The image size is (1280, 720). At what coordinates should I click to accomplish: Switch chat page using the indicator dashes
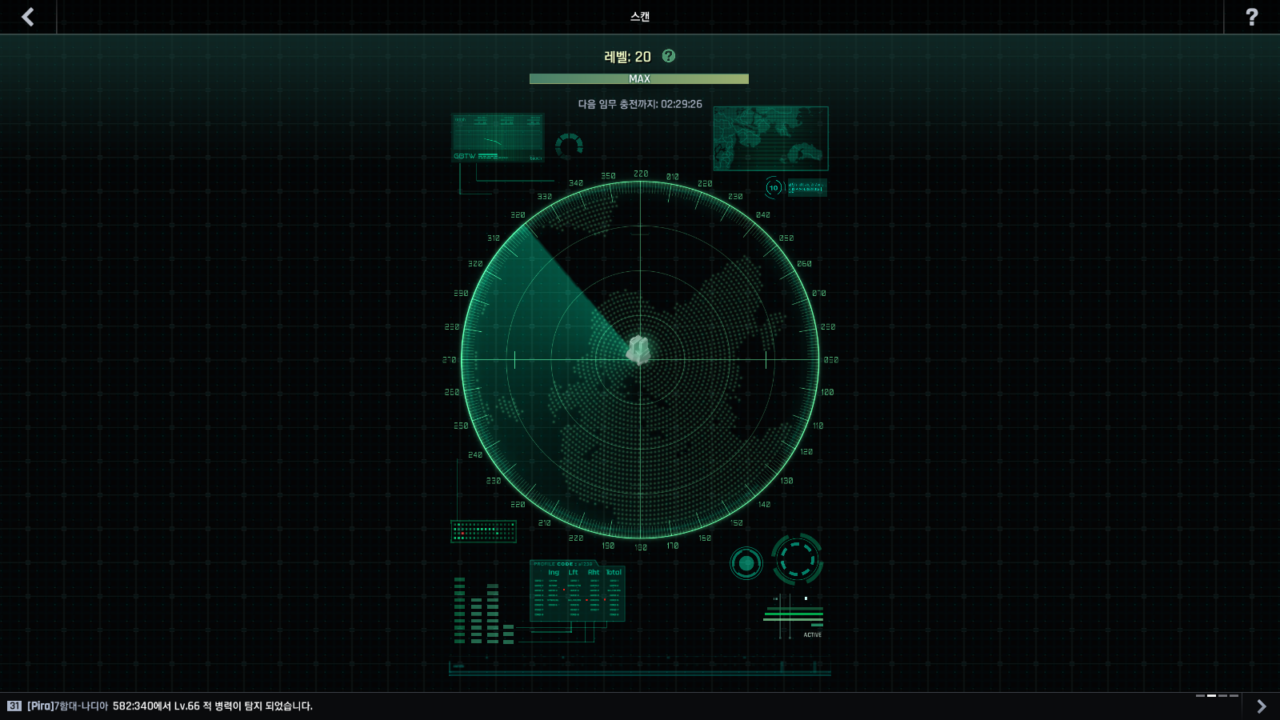click(1217, 696)
